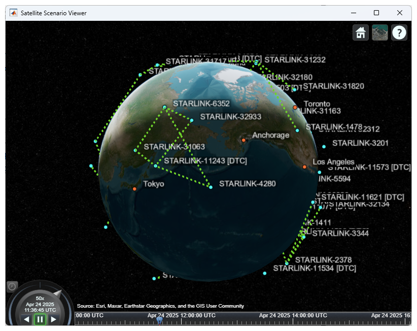Maximize the Satellite Scenario Viewer window
Viewport: 417px width, 331px height.
pos(376,13)
